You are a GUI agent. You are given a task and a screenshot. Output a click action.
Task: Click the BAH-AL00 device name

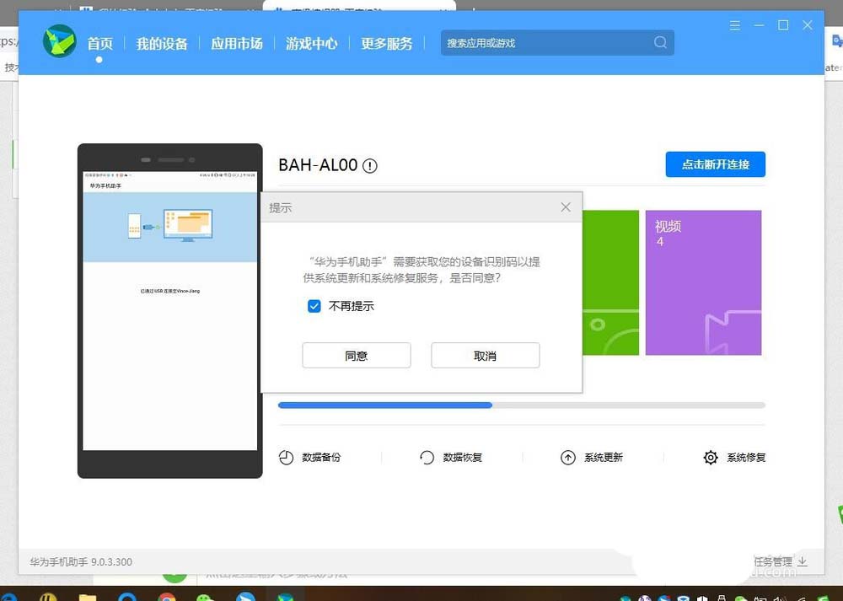[318, 165]
